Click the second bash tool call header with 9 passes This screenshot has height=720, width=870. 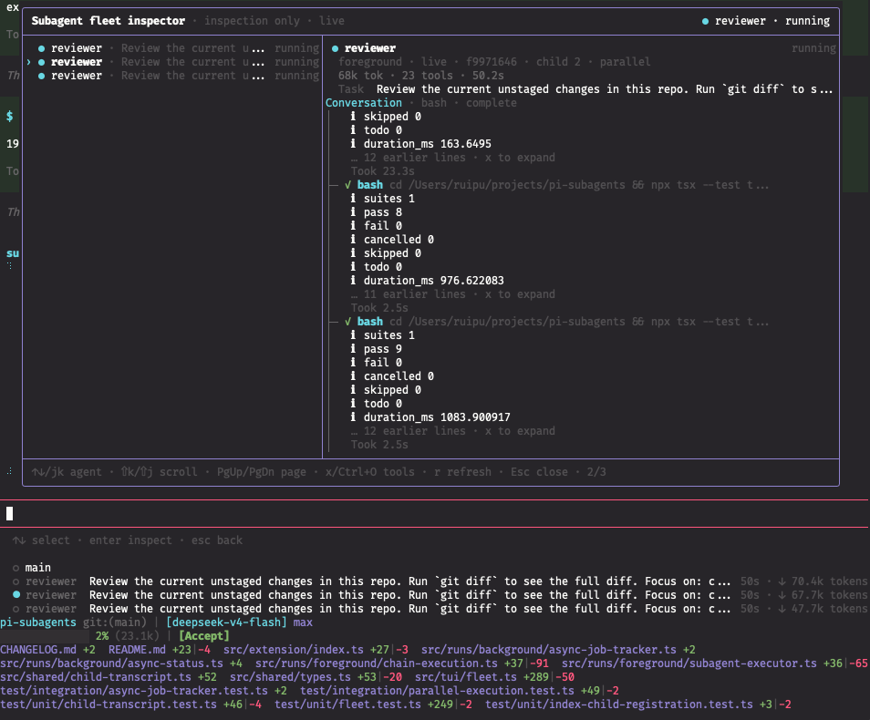point(556,322)
